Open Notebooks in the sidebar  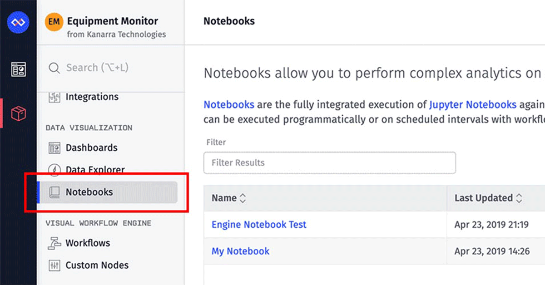click(89, 192)
